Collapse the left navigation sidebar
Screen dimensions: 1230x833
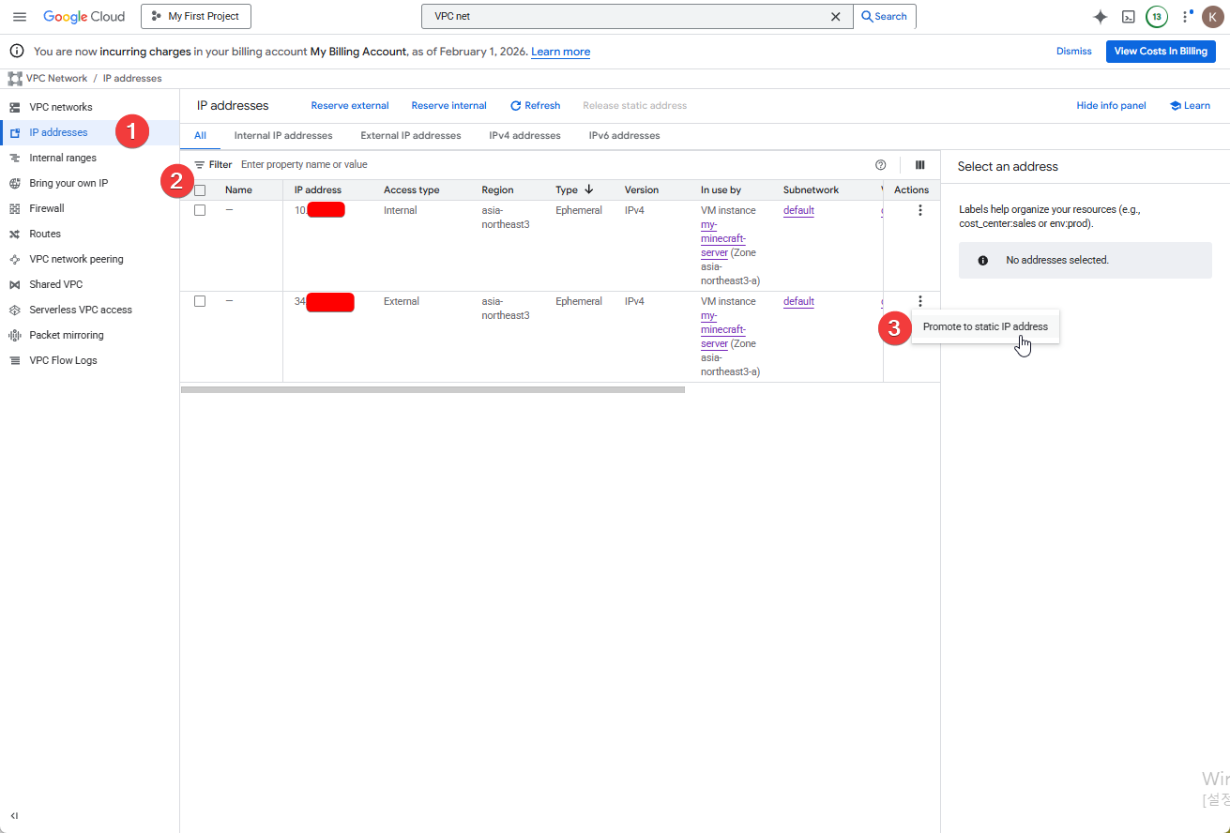(14, 816)
